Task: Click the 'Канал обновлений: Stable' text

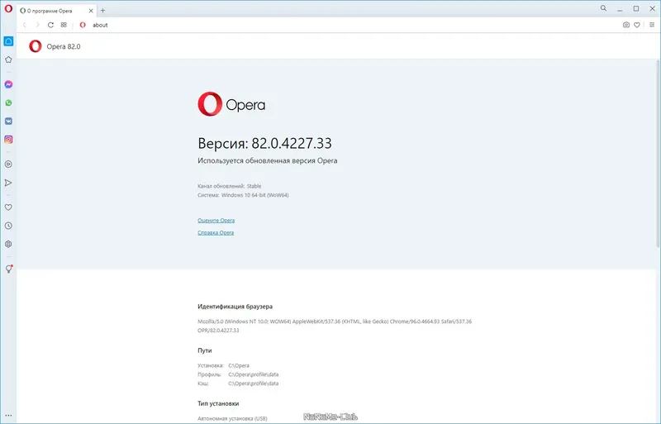Action: (230, 186)
